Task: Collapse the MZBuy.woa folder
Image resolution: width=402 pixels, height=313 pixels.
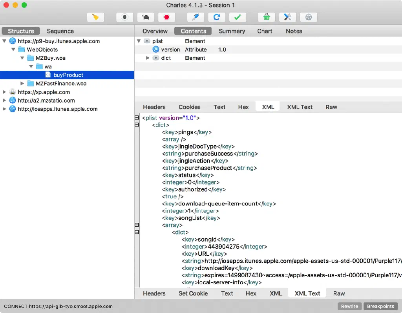Action: [x=22, y=58]
